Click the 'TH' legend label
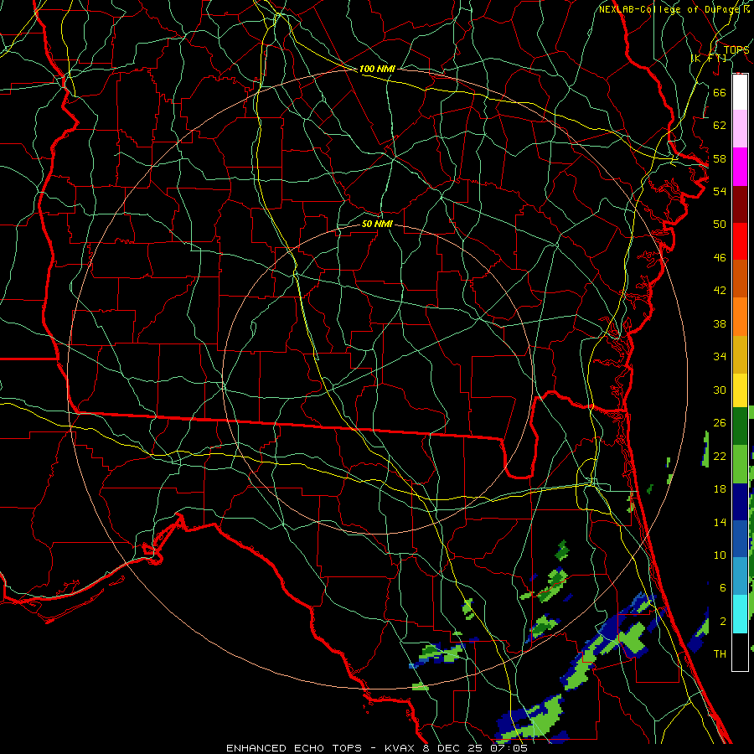754x754 pixels. [720, 654]
